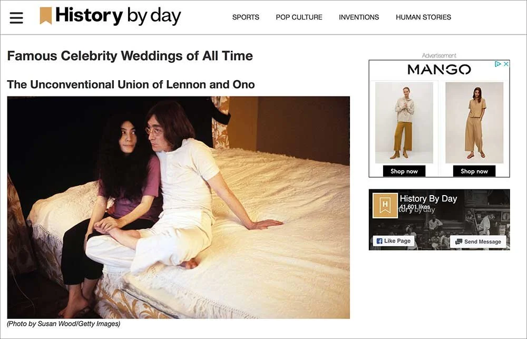Image resolution: width=527 pixels, height=339 pixels.
Task: Click the AdChoices triangle icon
Action: pos(498,64)
